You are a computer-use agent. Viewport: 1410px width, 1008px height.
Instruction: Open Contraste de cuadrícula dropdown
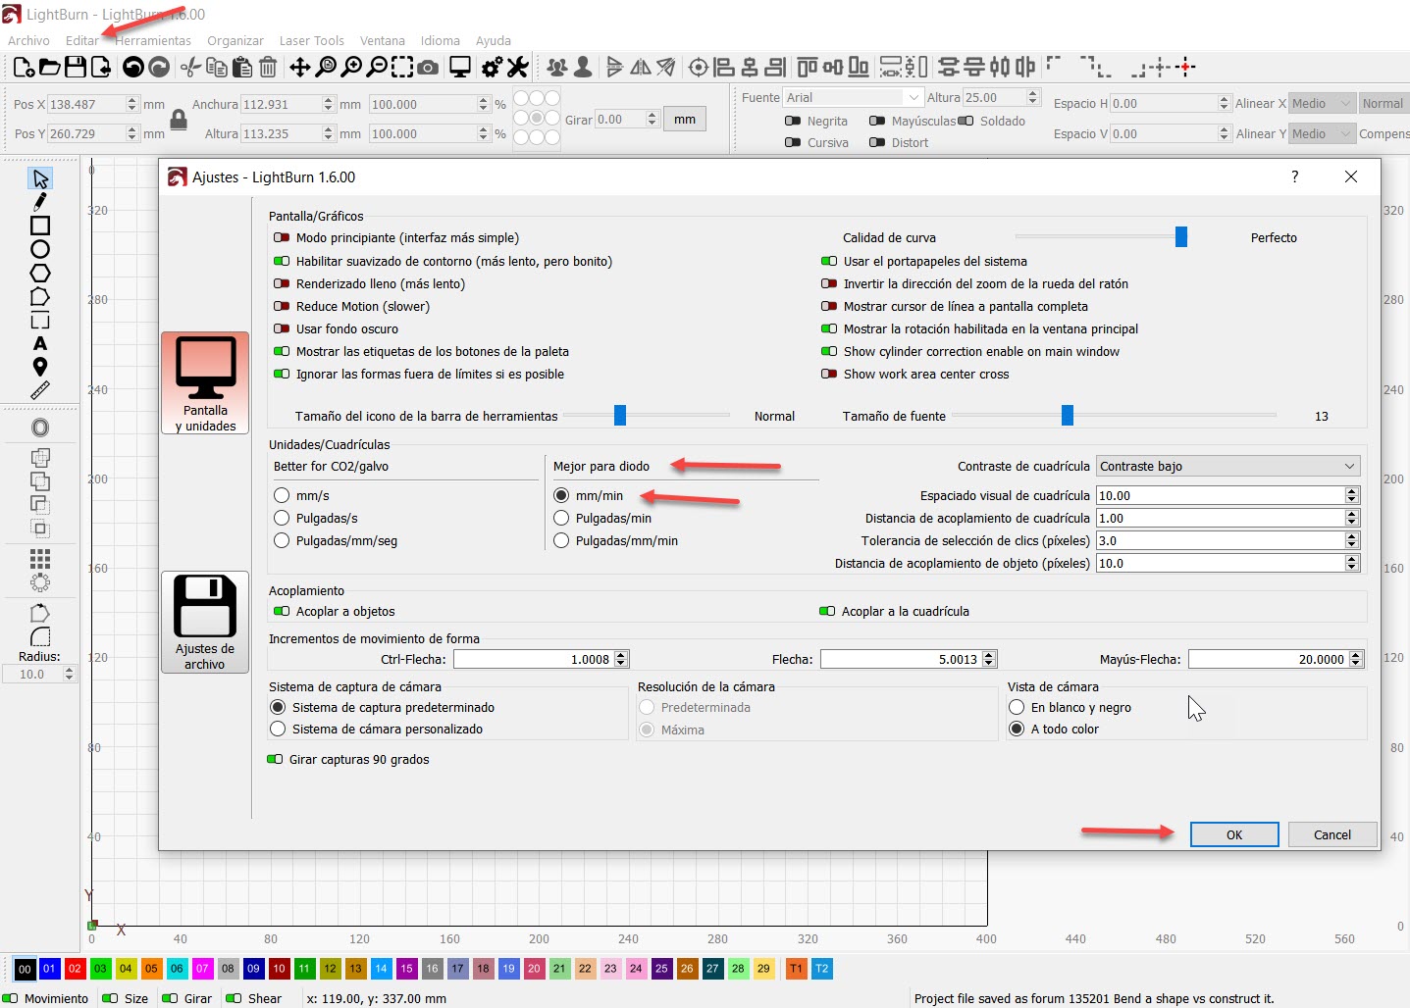click(1227, 466)
